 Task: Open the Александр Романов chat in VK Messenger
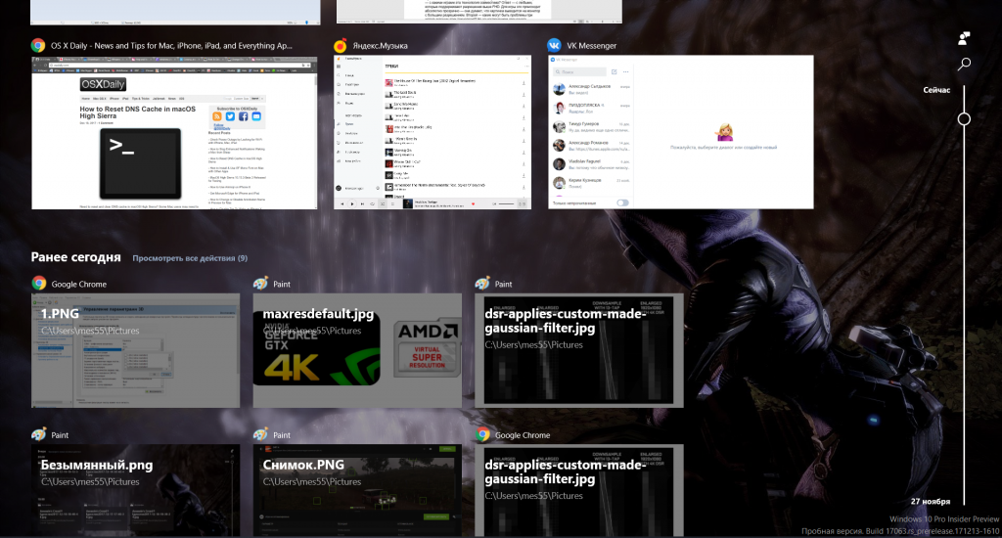pyautogui.click(x=591, y=146)
